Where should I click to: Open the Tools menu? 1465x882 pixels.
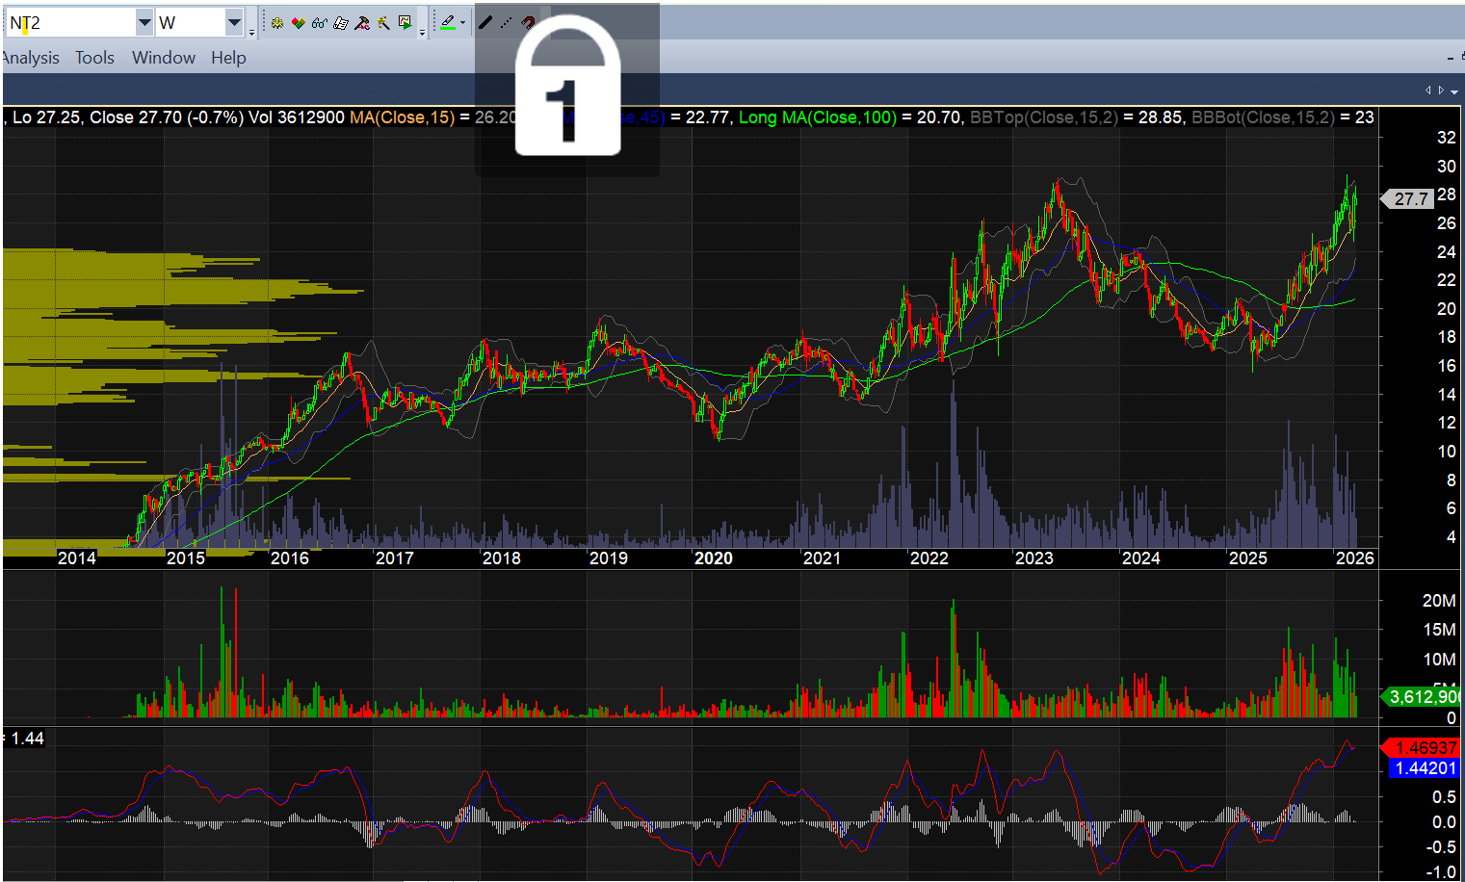[94, 58]
